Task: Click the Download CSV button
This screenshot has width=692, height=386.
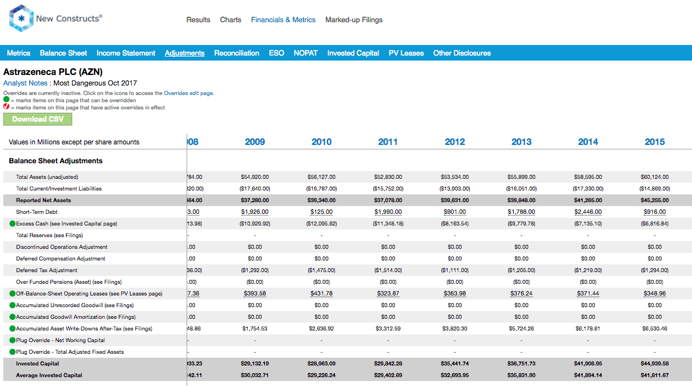Action: point(38,119)
